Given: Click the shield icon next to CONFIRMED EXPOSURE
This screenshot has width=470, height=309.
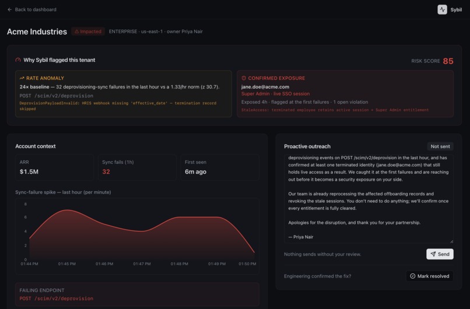Looking at the screenshot, I should point(244,78).
